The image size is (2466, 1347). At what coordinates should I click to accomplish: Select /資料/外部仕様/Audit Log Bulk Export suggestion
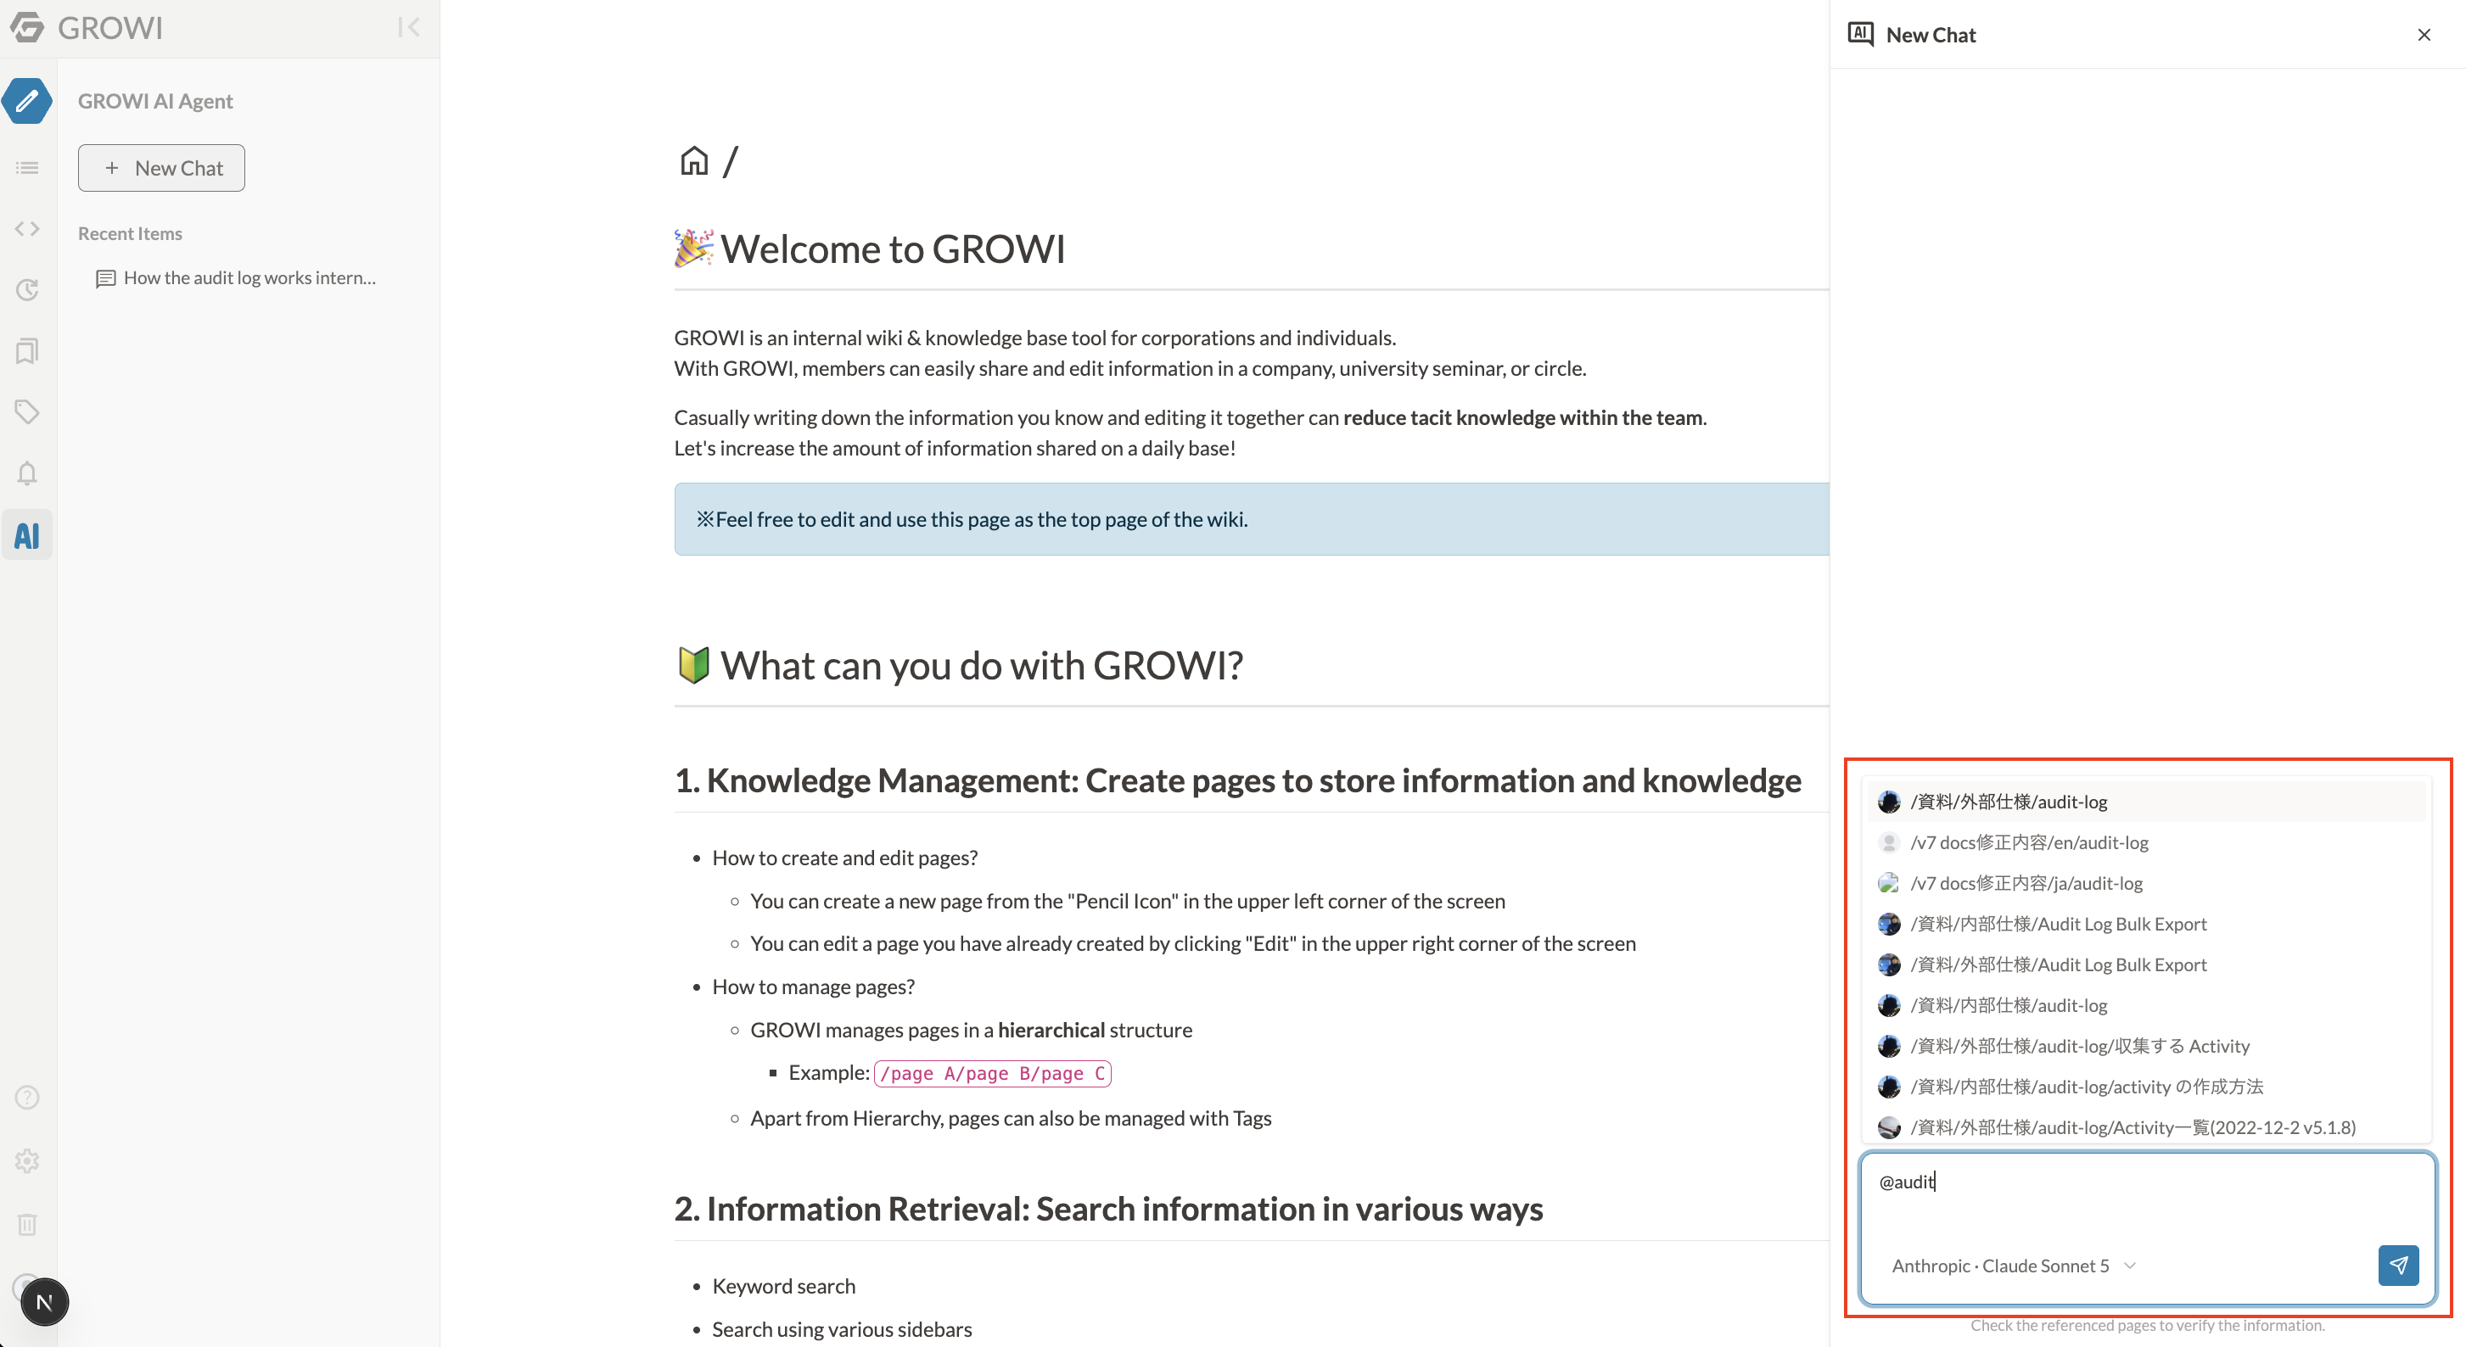2145,964
